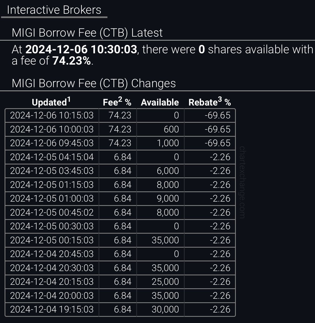The height and width of the screenshot is (323, 315).
Task: Select the 2024-12-05 04:15:04 row timestamp
Action: tap(52, 157)
